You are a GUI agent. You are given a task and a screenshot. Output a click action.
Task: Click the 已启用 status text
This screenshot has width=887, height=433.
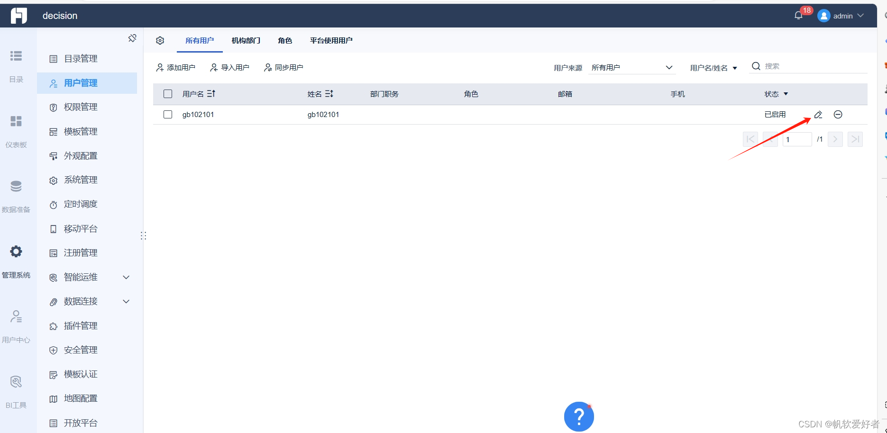775,115
